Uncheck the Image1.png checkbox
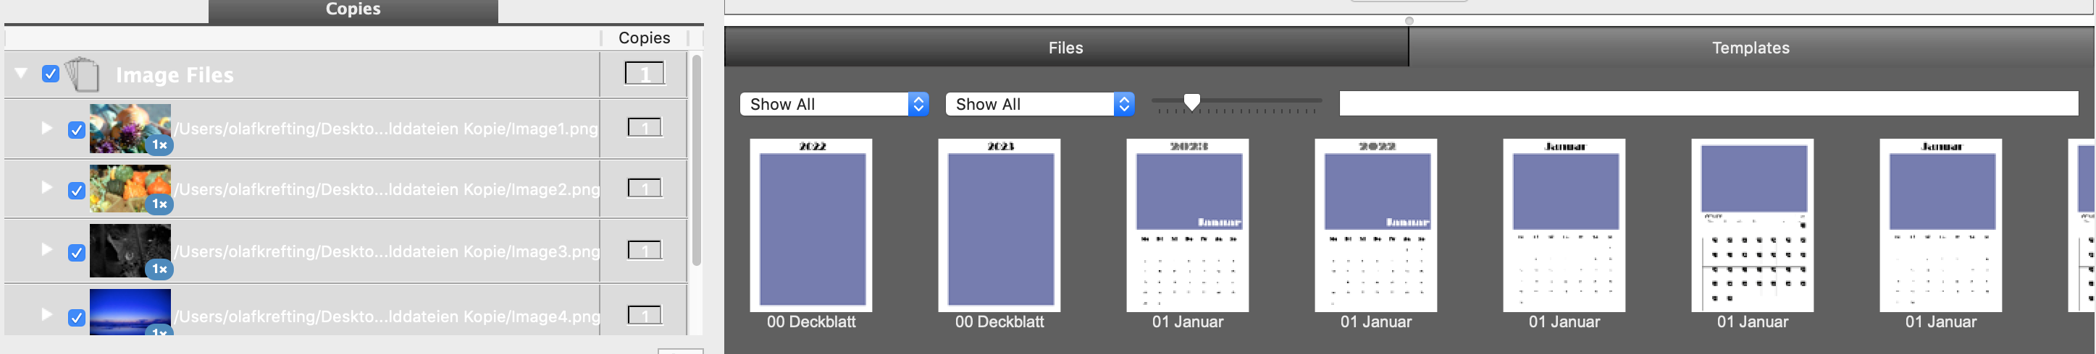 (x=77, y=130)
